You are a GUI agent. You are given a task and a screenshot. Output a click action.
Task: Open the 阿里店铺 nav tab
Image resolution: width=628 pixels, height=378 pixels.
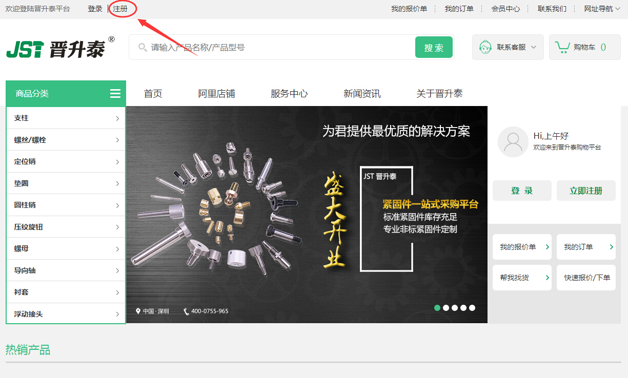coord(216,94)
